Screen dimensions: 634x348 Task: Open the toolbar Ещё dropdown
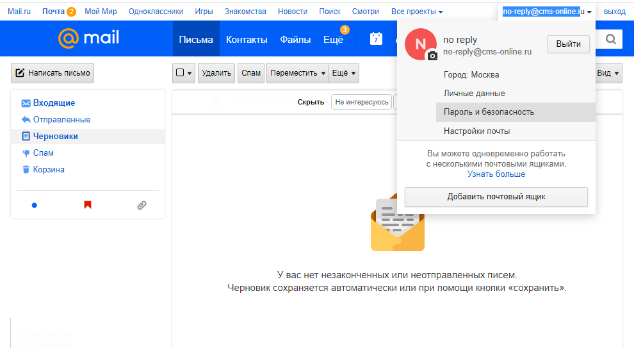tap(344, 73)
